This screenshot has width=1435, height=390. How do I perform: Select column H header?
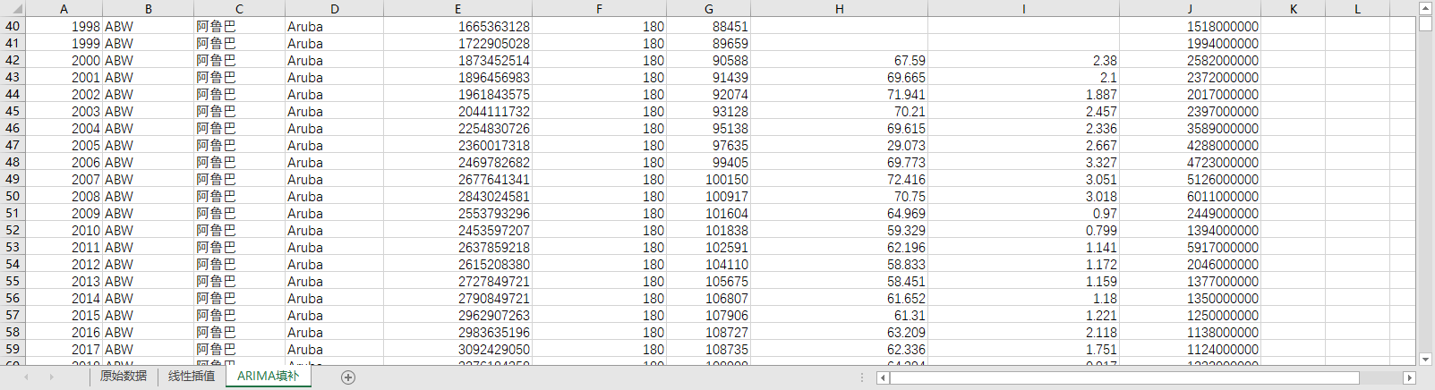(x=839, y=9)
